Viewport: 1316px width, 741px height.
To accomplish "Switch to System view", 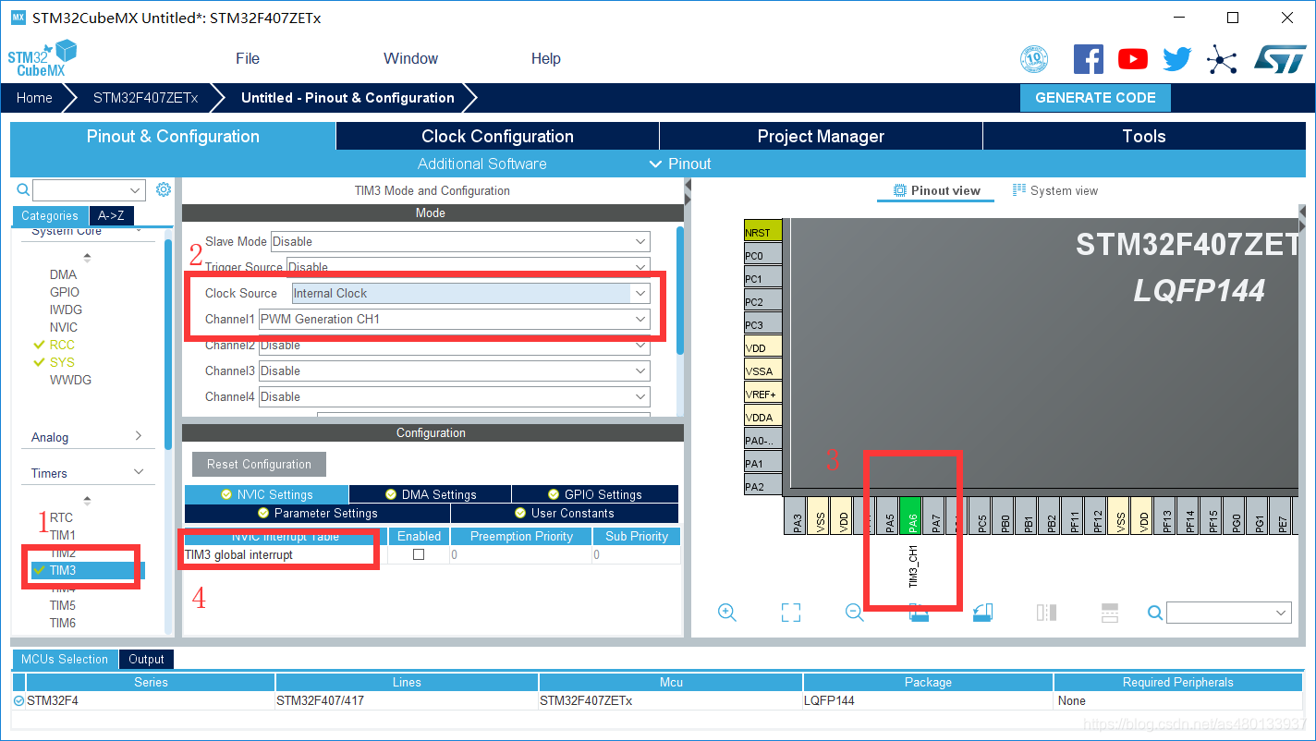I will (x=1055, y=191).
